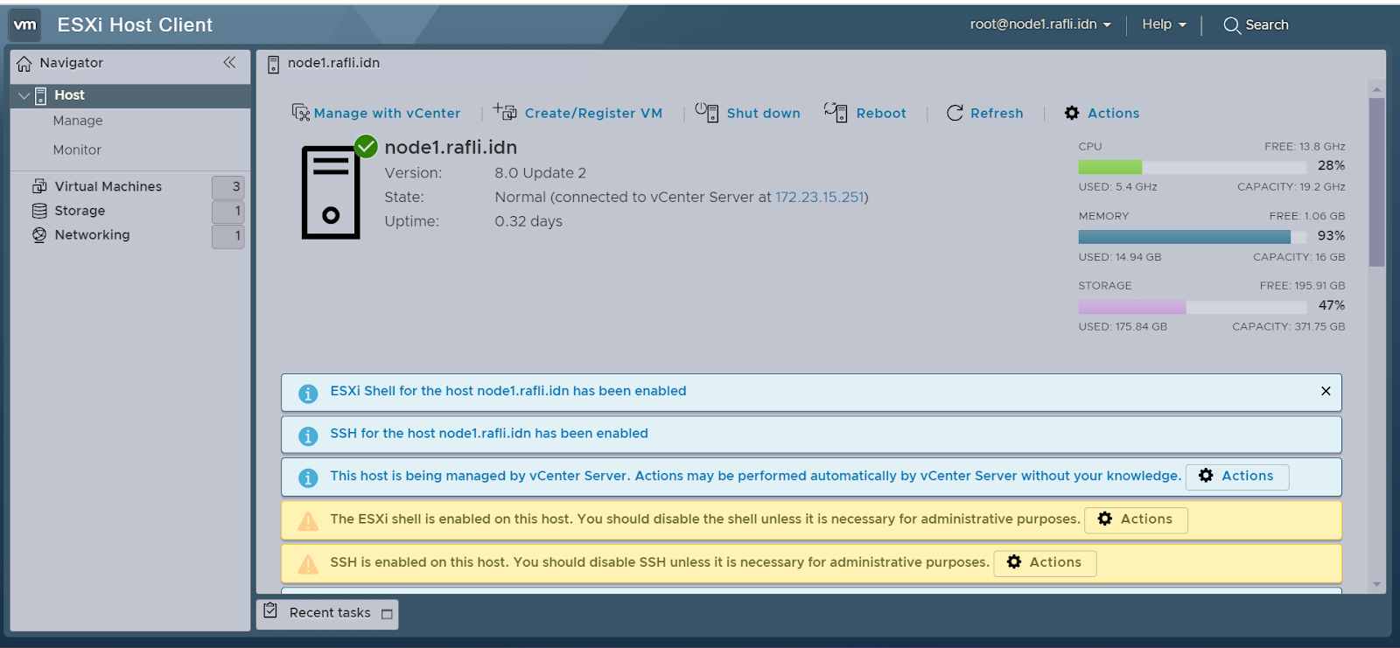Click the Search field text
The height and width of the screenshot is (648, 1400).
point(1267,24)
